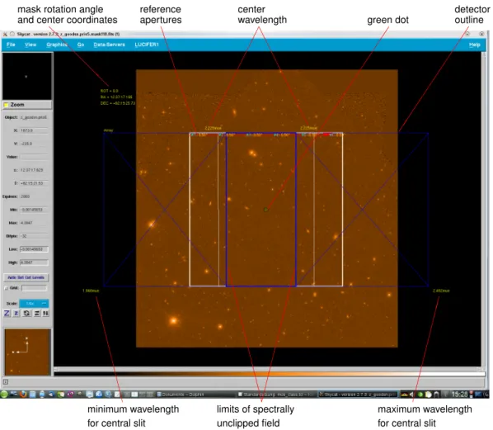493x430 pixels.
Task: Click the flip horizontal icon
Action: tap(37, 313)
